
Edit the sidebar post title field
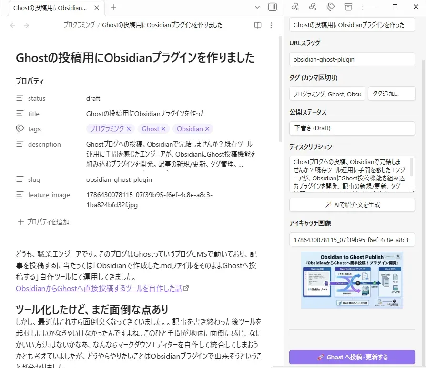352,25
